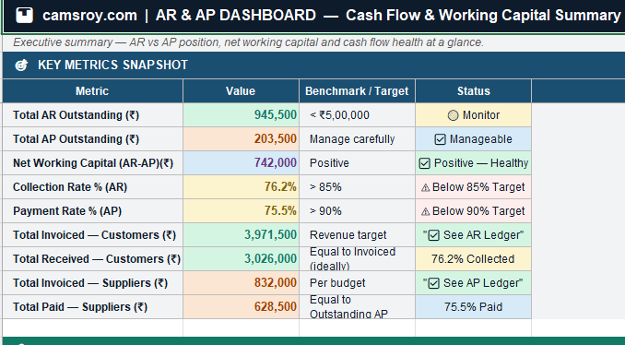The image size is (625, 345).
Task: Select the > 90% benchmark cell
Action: coord(357,211)
